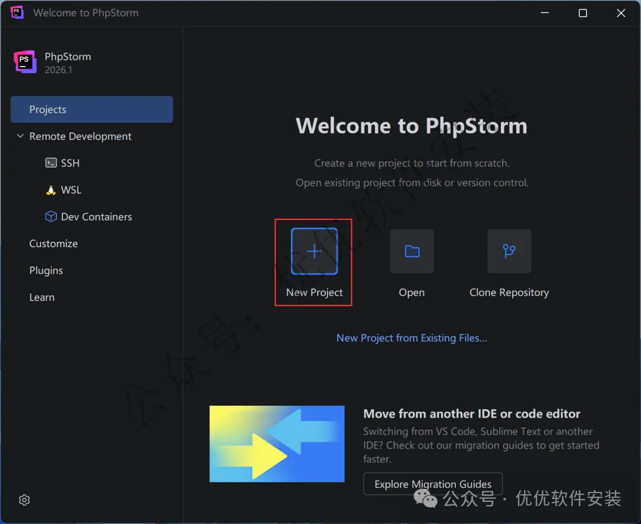The height and width of the screenshot is (524, 641).
Task: Open the Remote Development item
Action: click(x=80, y=136)
